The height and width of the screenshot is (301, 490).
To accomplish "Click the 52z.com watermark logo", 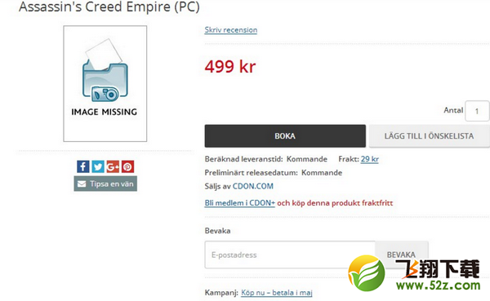I will (x=414, y=273).
